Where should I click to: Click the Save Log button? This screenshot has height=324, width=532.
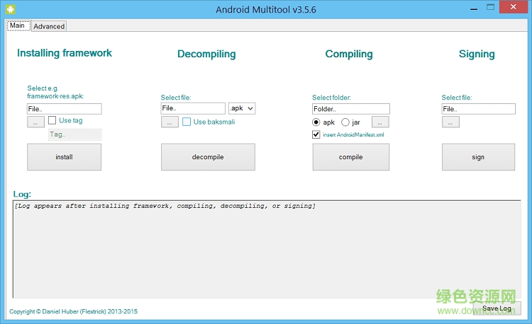click(497, 308)
